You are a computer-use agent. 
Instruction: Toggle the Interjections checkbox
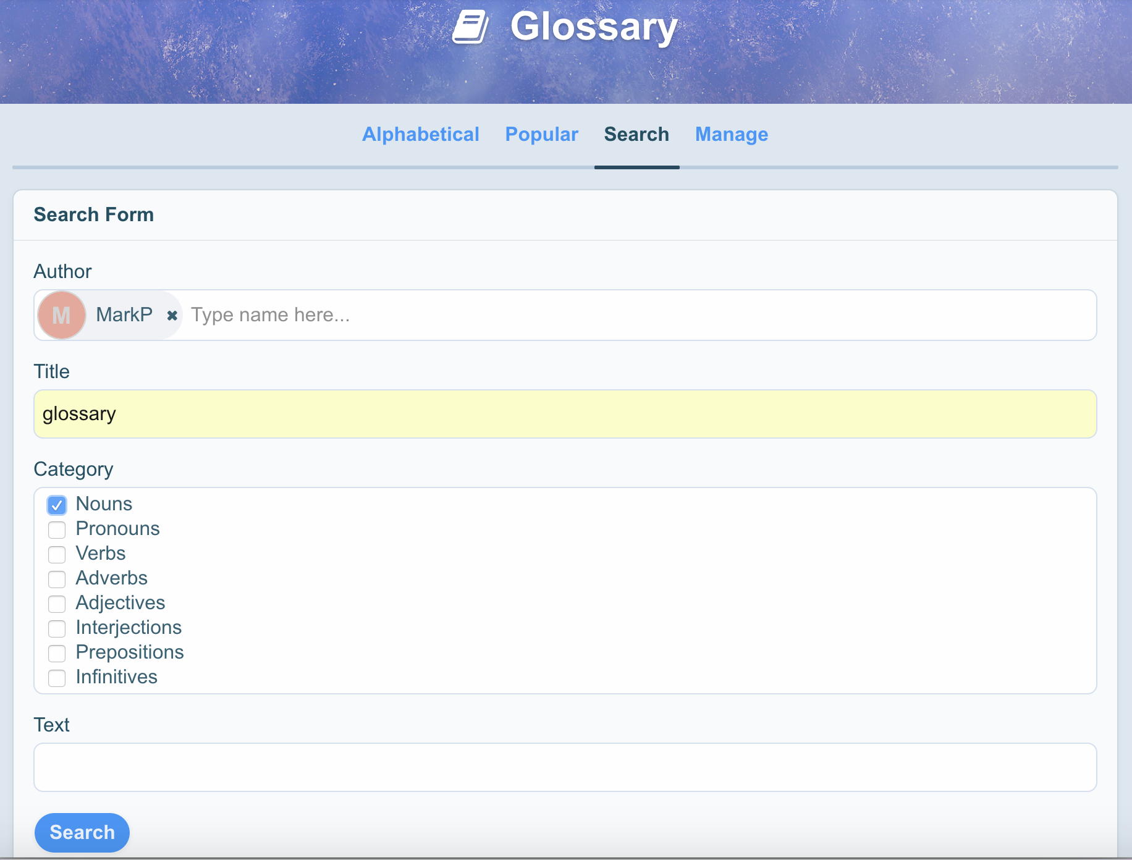pyautogui.click(x=57, y=629)
